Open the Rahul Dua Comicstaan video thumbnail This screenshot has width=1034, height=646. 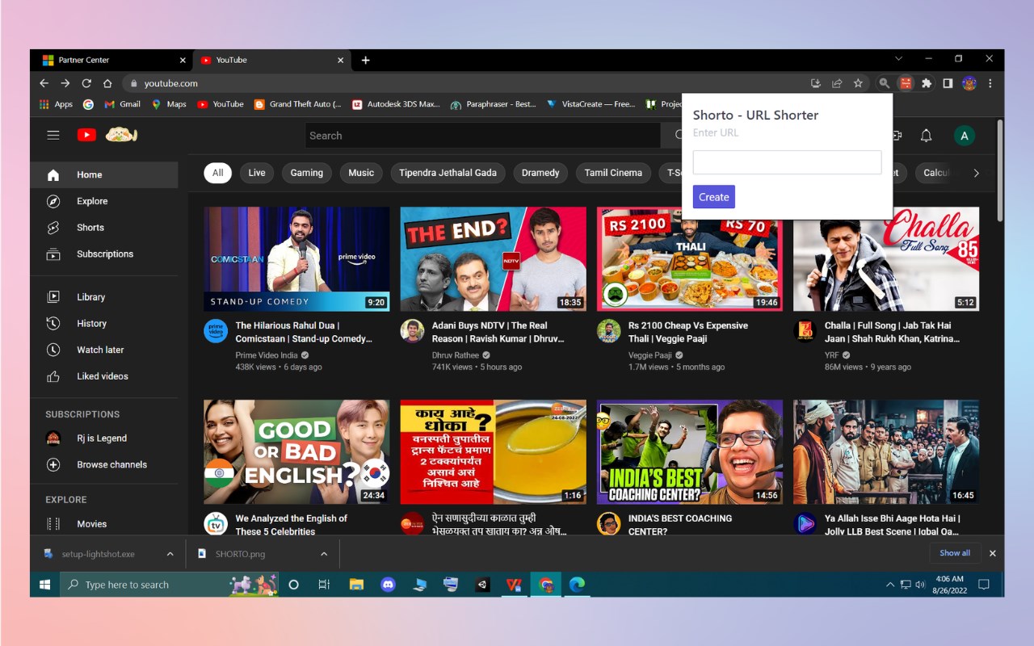click(296, 259)
